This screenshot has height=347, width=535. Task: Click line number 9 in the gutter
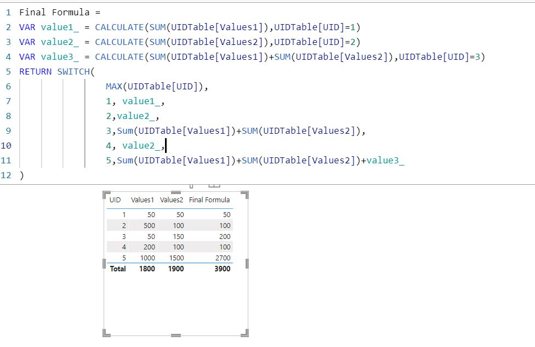[8, 130]
